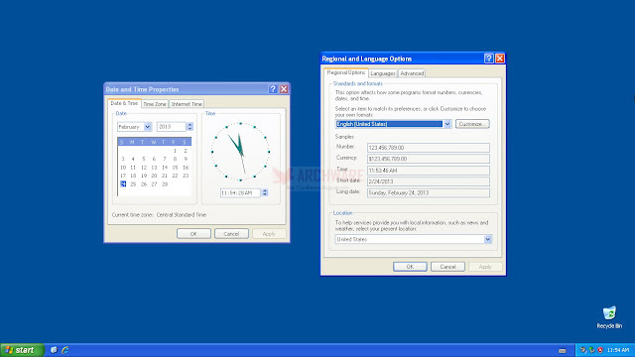Select day 10 in the calendar
Image resolution: width=635 pixels, height=357 pixels.
[123, 168]
